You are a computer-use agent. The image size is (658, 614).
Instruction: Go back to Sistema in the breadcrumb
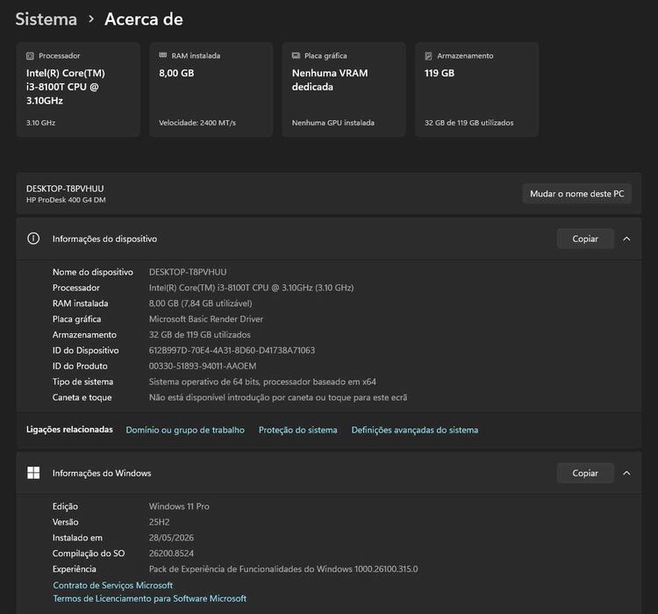tap(46, 19)
